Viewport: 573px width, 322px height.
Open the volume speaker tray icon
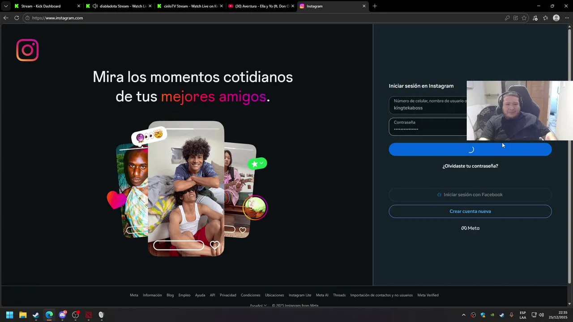tap(542, 315)
